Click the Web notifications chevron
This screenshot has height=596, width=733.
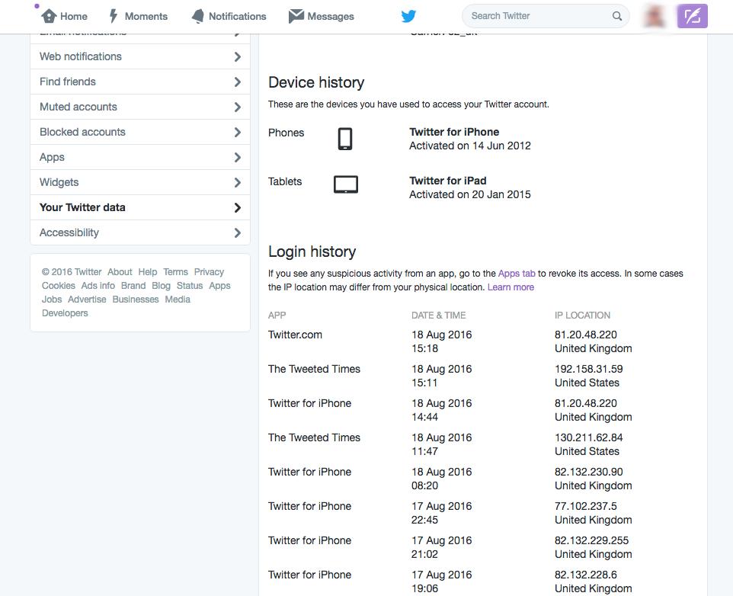238,57
